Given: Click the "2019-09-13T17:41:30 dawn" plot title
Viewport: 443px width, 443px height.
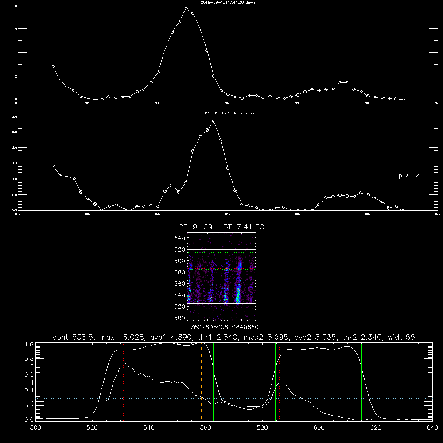Looking at the screenshot, I should click(x=228, y=2).
